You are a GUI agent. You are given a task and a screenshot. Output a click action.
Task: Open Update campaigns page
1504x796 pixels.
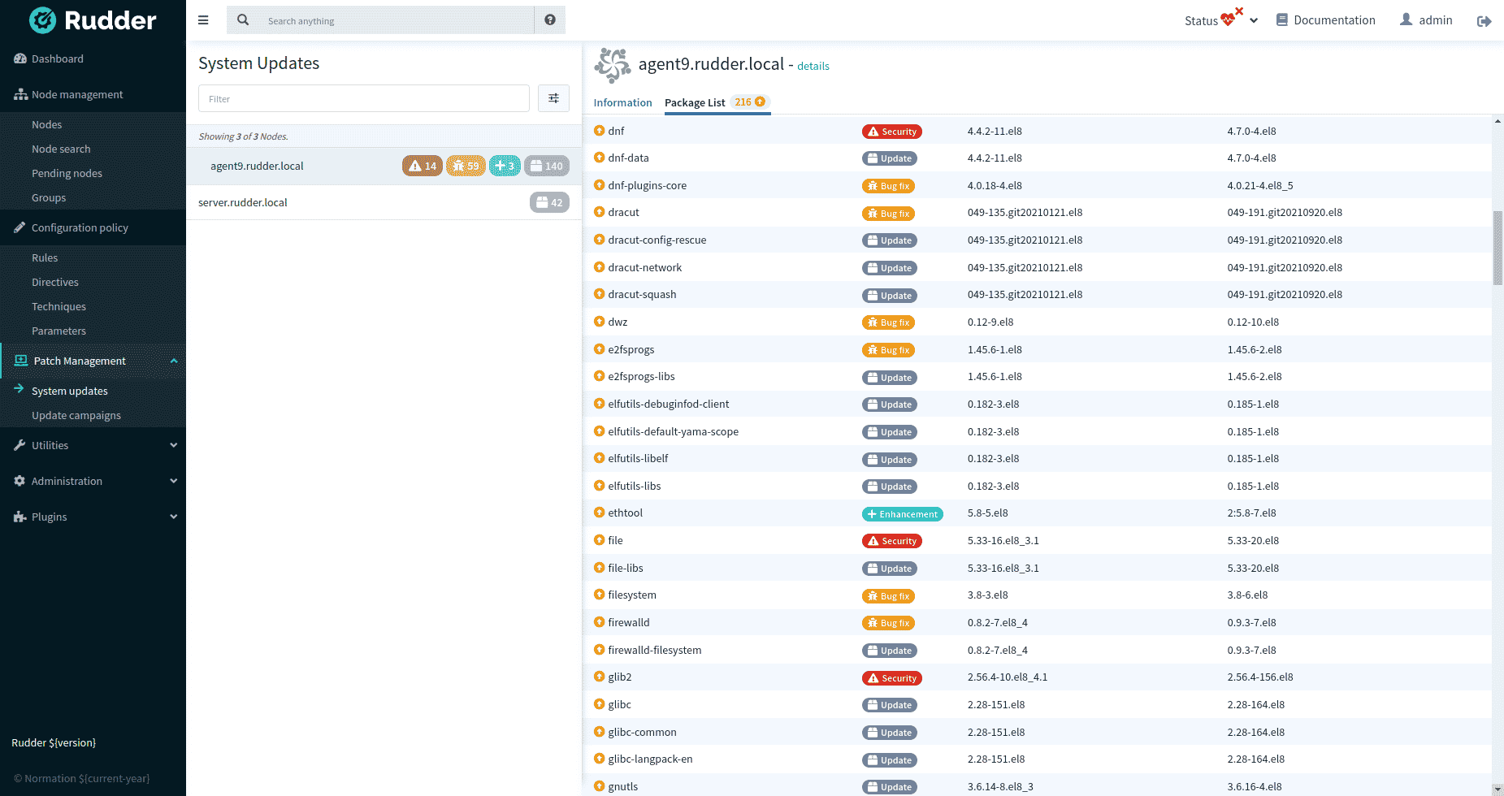pyautogui.click(x=76, y=415)
